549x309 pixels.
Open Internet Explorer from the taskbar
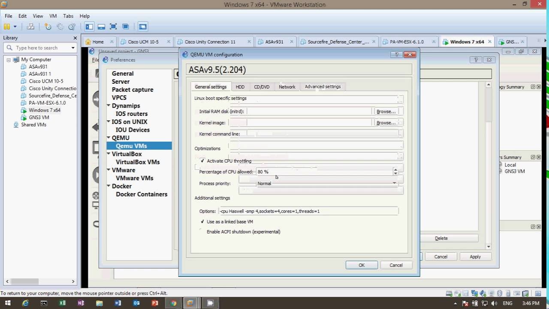click(x=25, y=303)
